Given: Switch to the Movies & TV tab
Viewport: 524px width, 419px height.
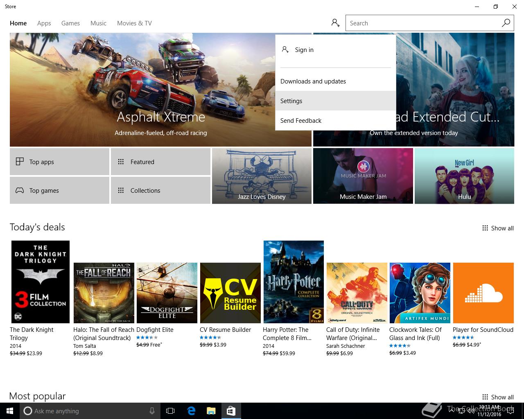Looking at the screenshot, I should [x=134, y=23].
